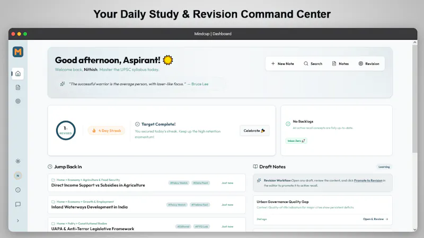Click the sparkle icon beside the quote
Image resolution: width=424 pixels, height=238 pixels.
tap(63, 84)
